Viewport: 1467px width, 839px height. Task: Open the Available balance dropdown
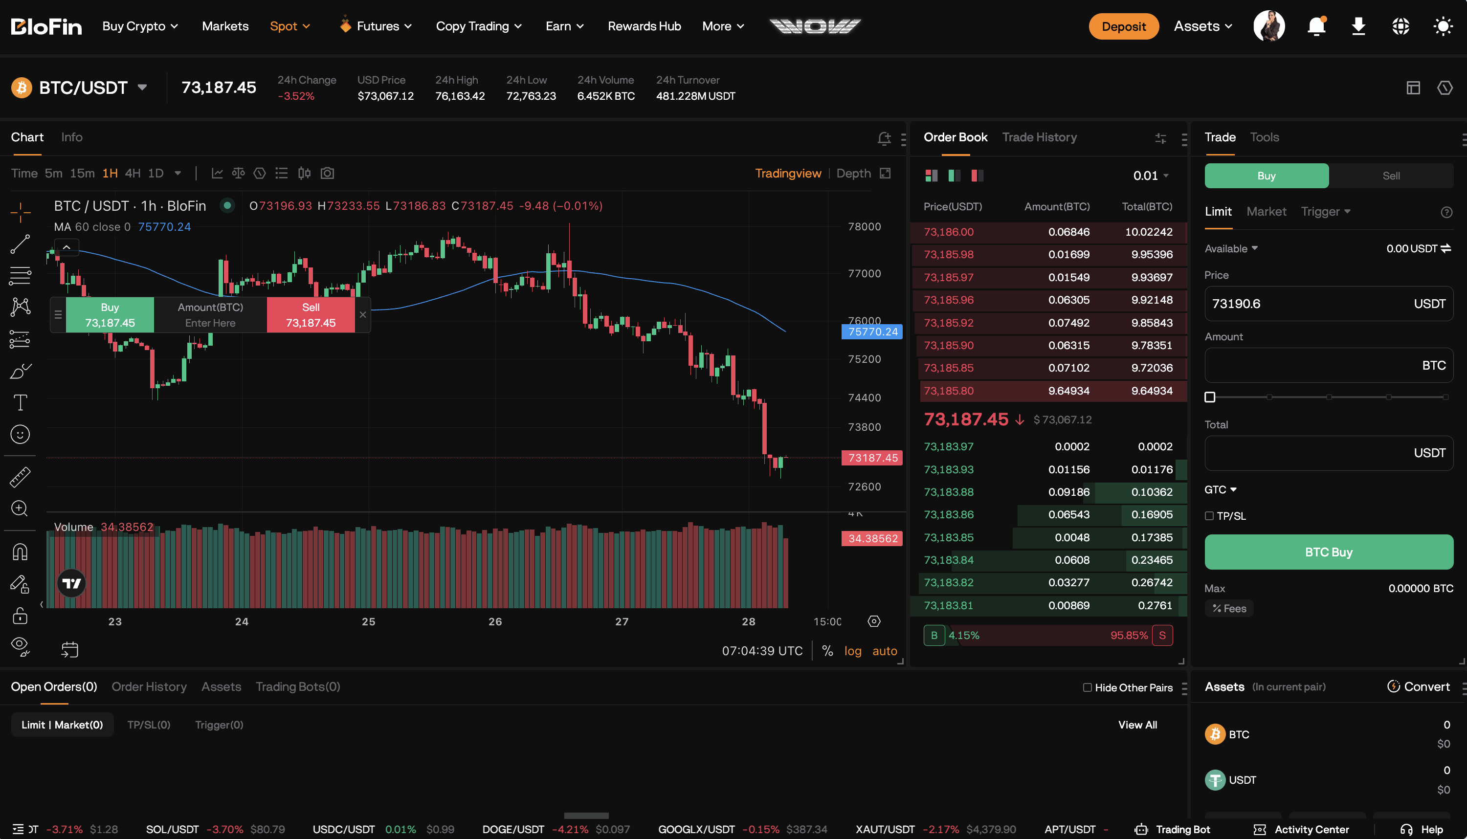[x=1231, y=249]
